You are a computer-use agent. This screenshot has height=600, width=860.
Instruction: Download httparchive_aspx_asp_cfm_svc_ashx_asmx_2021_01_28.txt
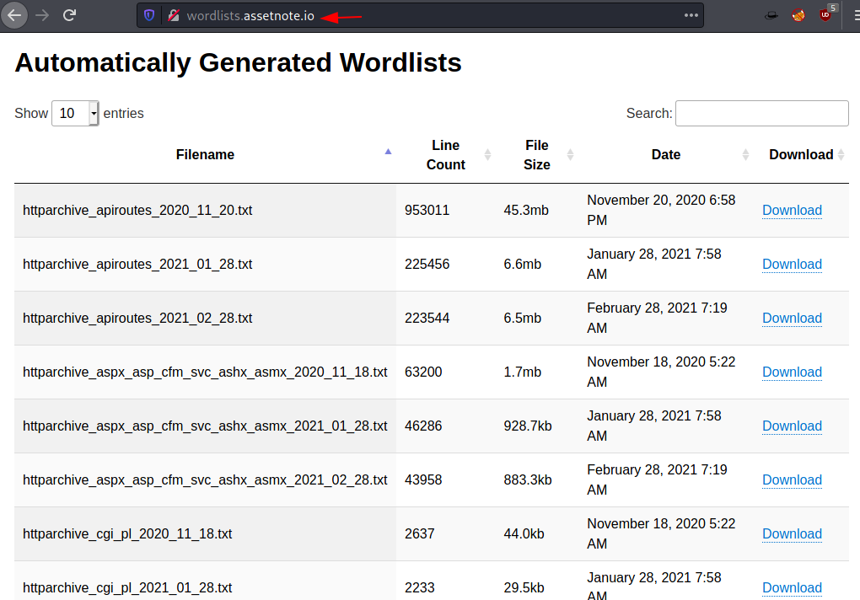click(792, 426)
